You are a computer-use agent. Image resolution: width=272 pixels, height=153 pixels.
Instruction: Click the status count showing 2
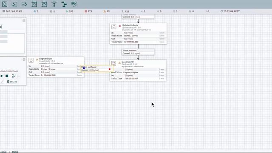tap(36, 11)
